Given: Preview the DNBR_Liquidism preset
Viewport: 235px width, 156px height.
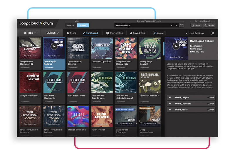Looking at the screenshot, I should coord(170,104).
